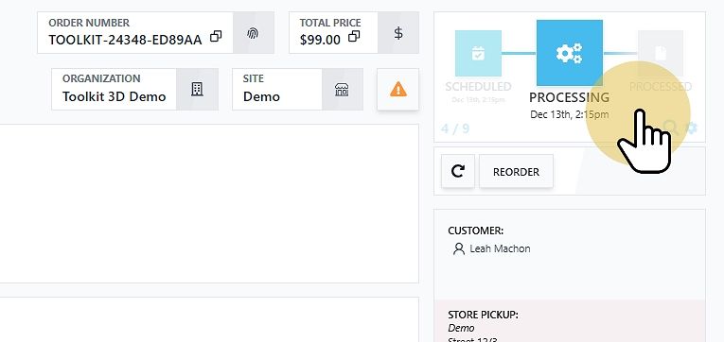Select the Processing gears status tile

coord(570,53)
